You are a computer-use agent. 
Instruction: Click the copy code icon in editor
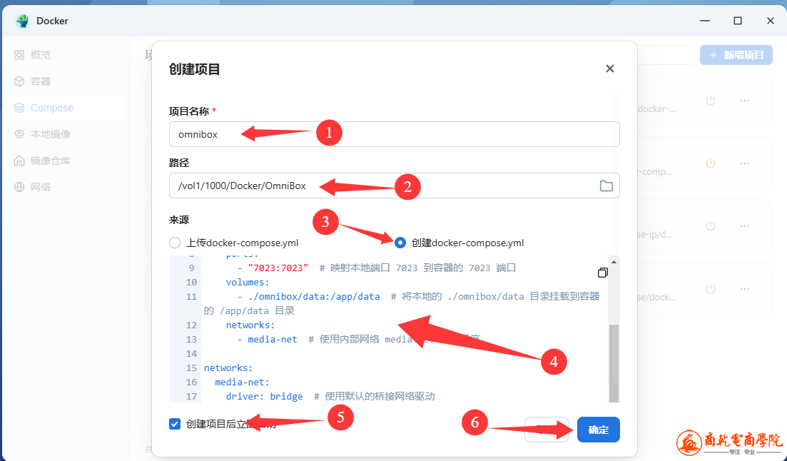603,273
